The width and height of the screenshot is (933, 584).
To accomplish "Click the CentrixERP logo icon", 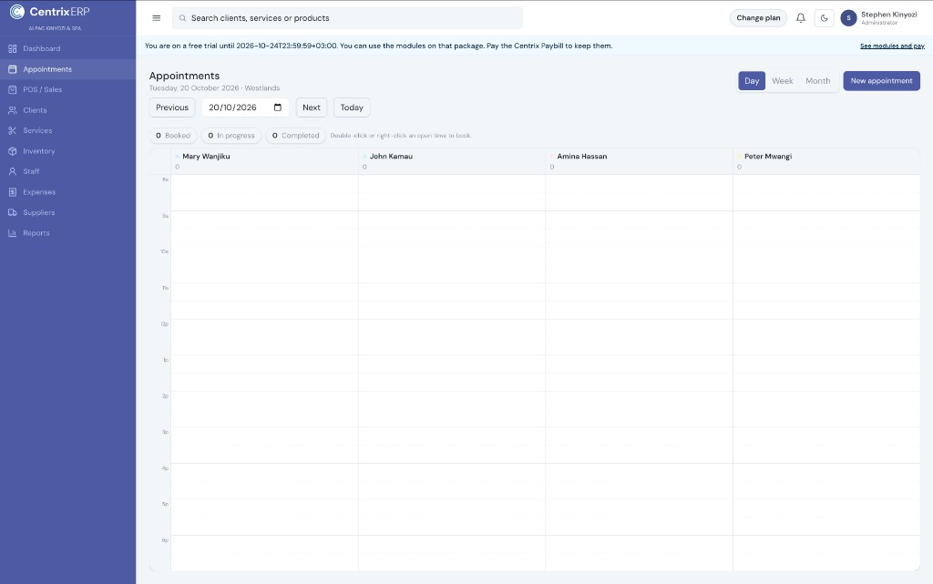I will (x=17, y=11).
